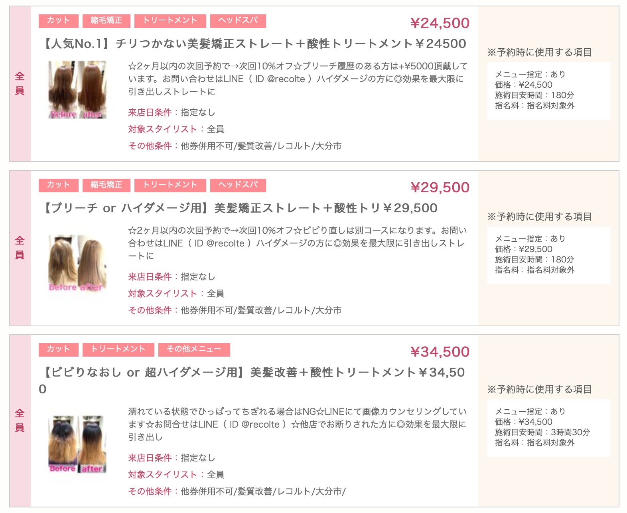This screenshot has height=513, width=627.
Task: Select the ヘッドスパ tag in the first coupon
Action: point(238,21)
